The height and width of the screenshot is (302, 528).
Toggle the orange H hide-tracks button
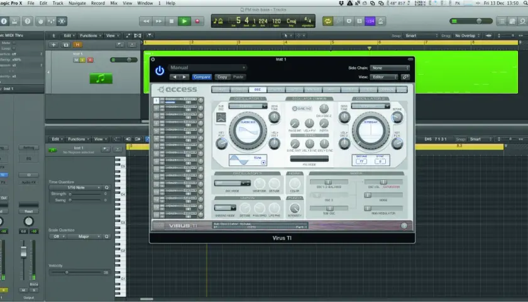point(77,45)
